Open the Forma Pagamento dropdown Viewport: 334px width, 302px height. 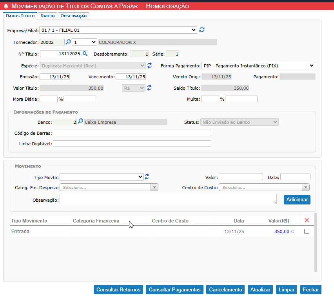pyautogui.click(x=258, y=65)
